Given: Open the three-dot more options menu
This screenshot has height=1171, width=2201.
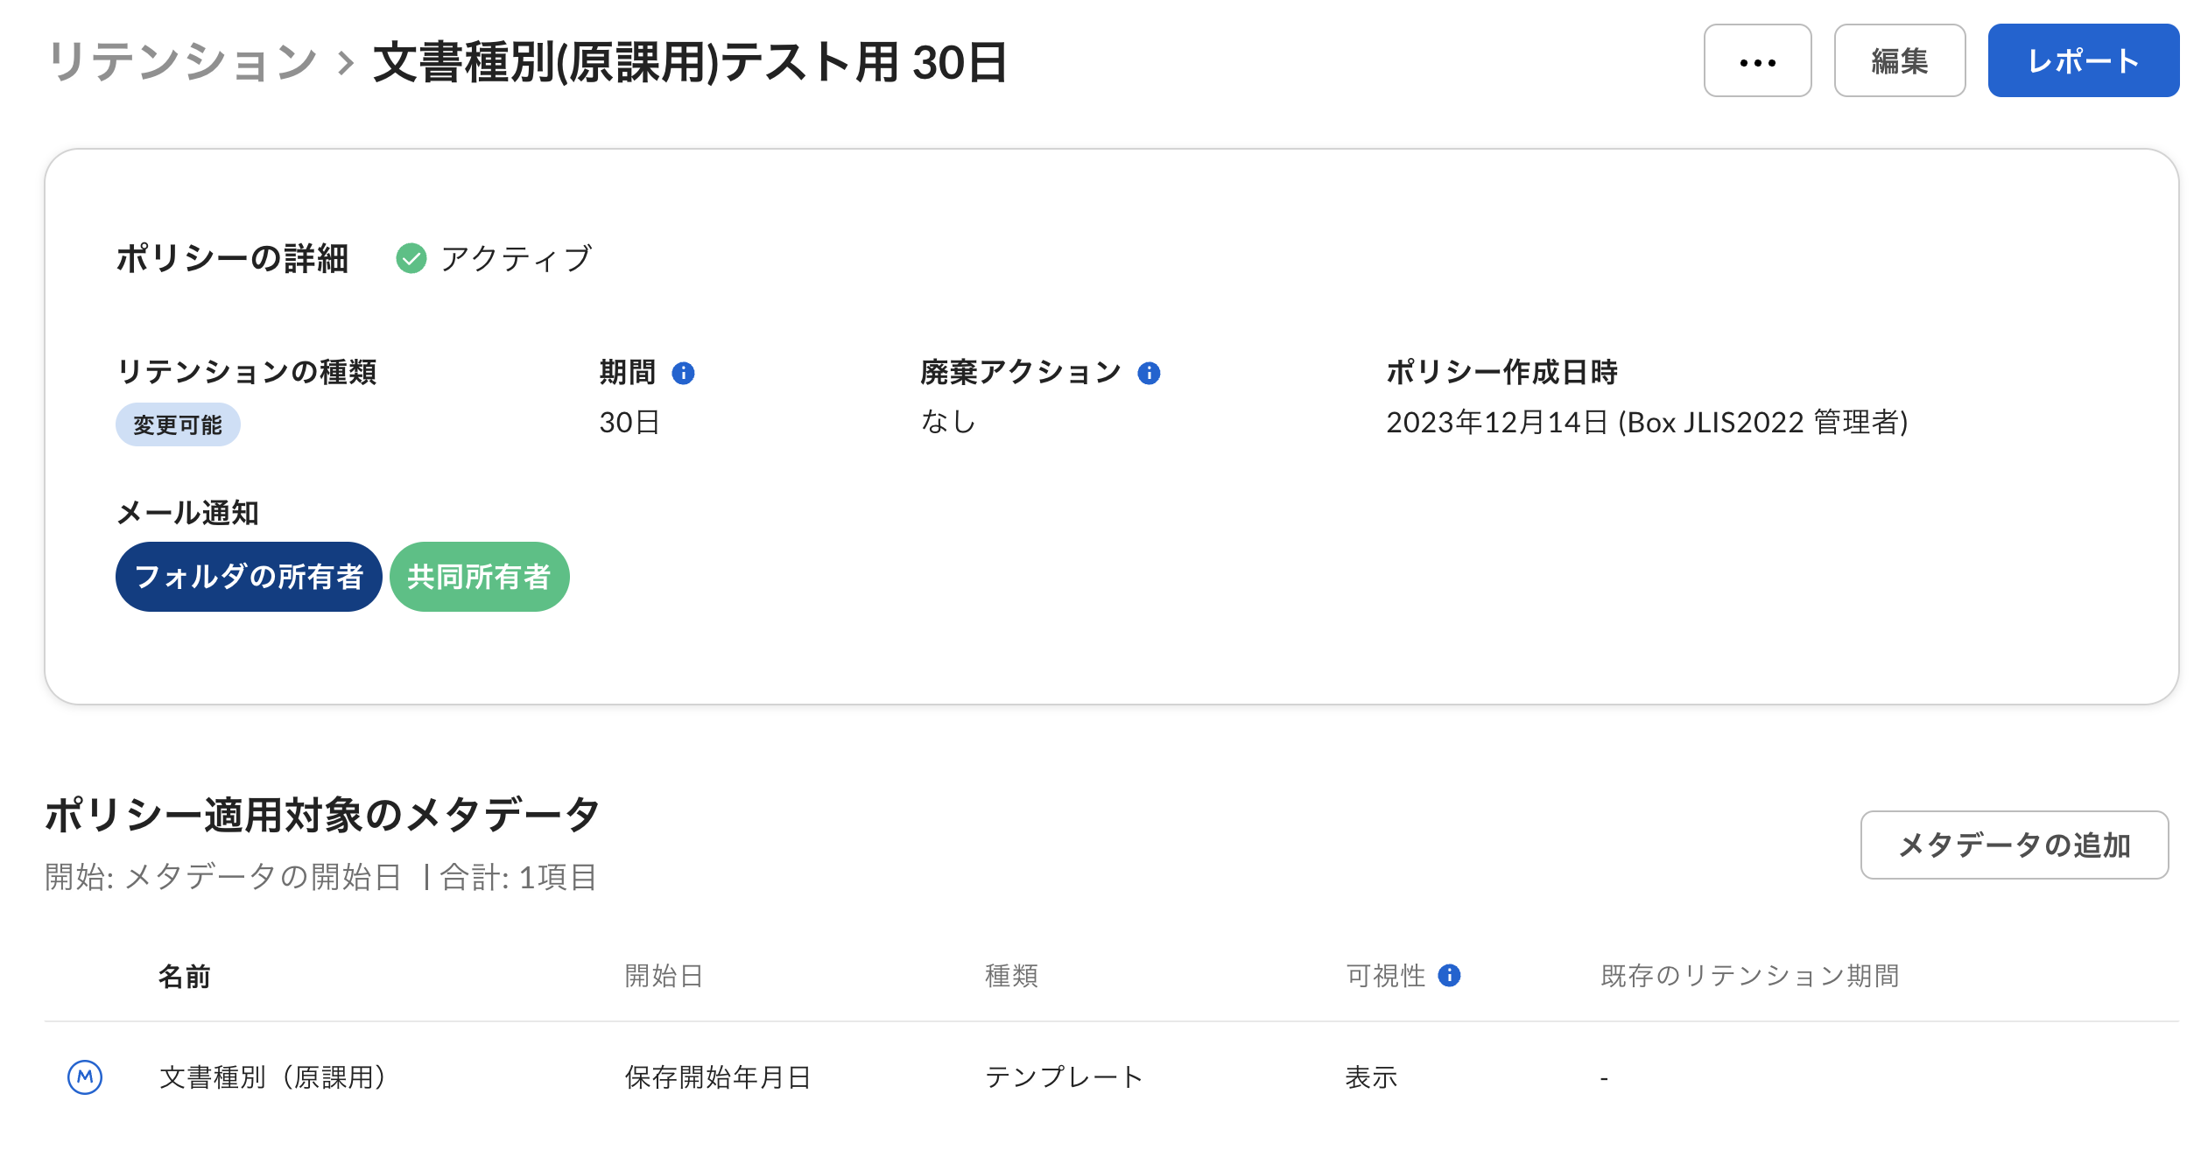Looking at the screenshot, I should coord(1756,61).
